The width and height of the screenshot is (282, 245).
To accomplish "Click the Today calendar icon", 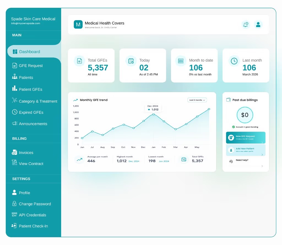I will point(131,61).
